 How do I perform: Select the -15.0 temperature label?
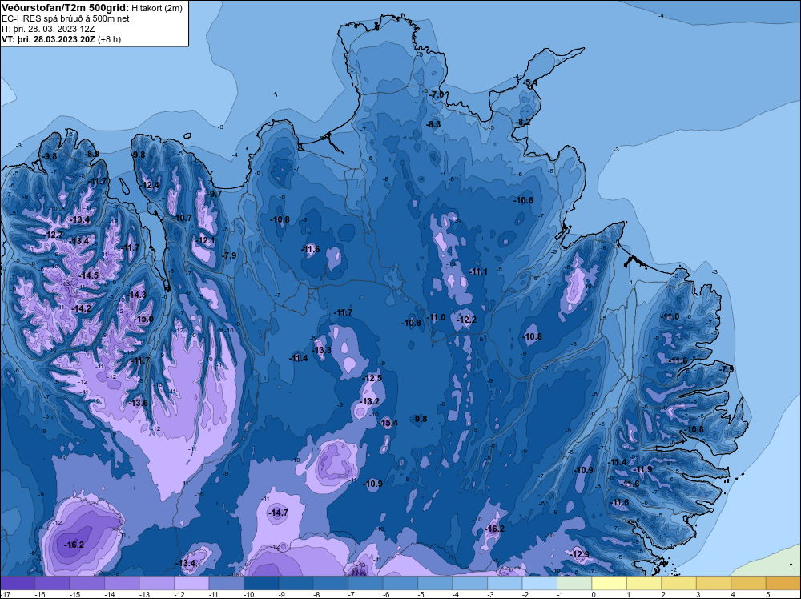143,320
